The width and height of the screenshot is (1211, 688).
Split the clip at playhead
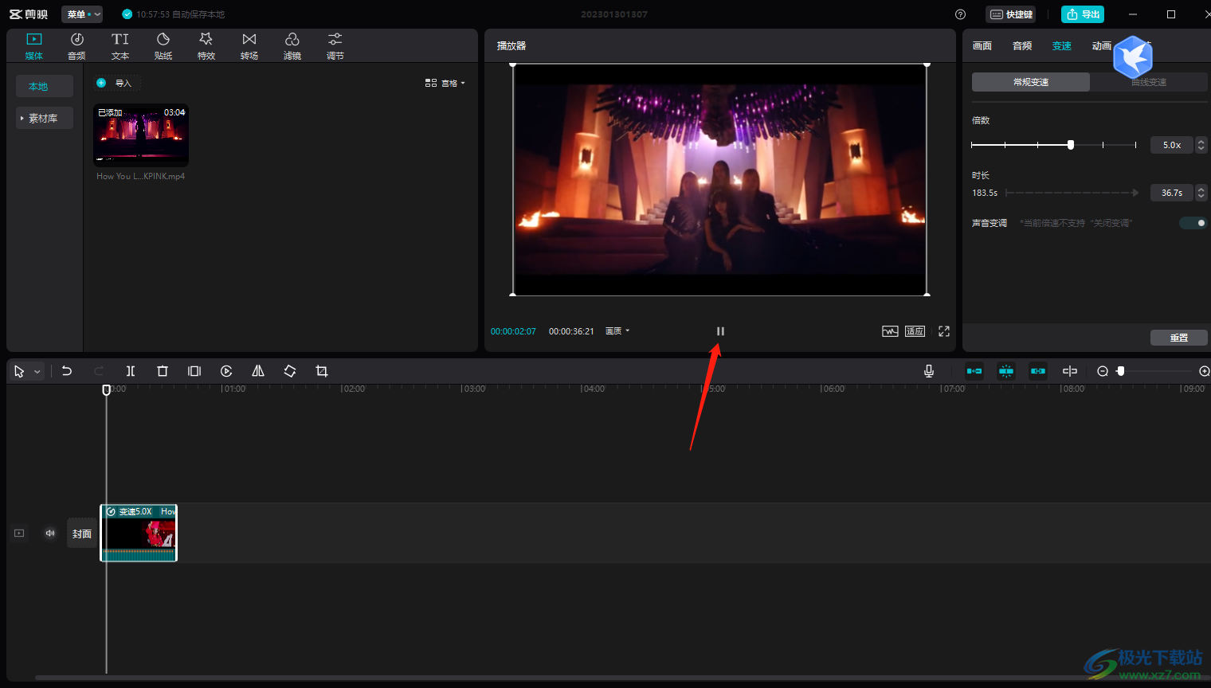(131, 371)
